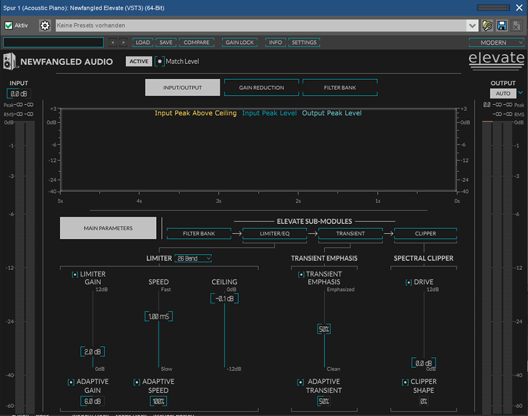Screen dimensions: 528x416
Task: Click the COMPARE button
Action: [x=197, y=42]
